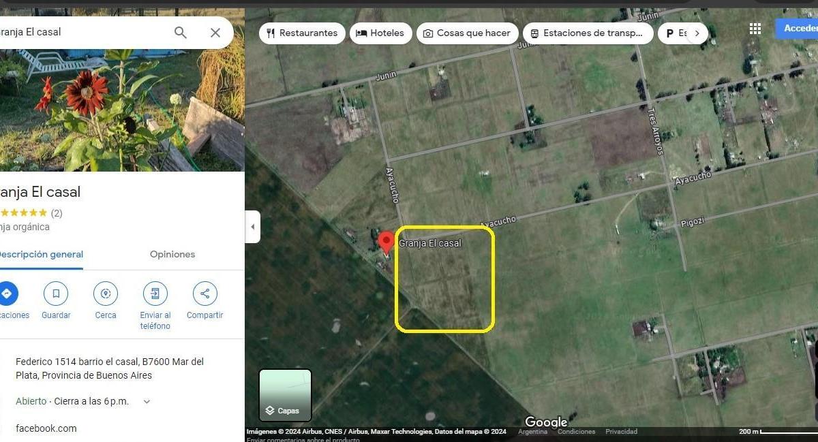Open the facebook.com website link
Image resolution: width=818 pixels, height=442 pixels.
pyautogui.click(x=46, y=428)
